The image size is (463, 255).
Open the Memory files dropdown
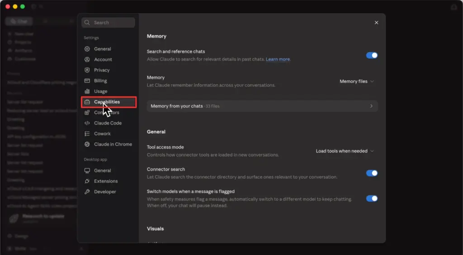tap(357, 81)
